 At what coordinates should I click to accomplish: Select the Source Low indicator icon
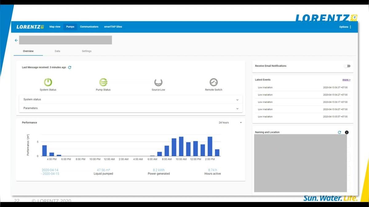point(158,82)
